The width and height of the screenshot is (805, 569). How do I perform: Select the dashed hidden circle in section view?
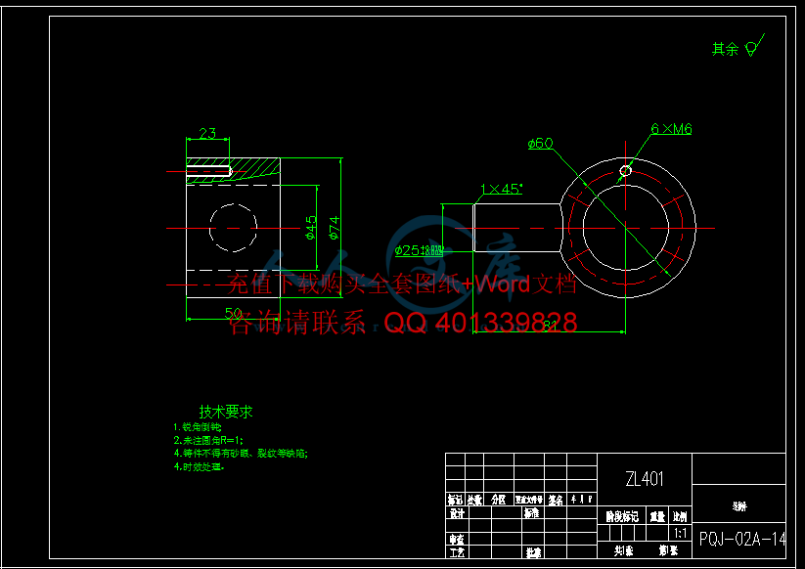tap(233, 228)
